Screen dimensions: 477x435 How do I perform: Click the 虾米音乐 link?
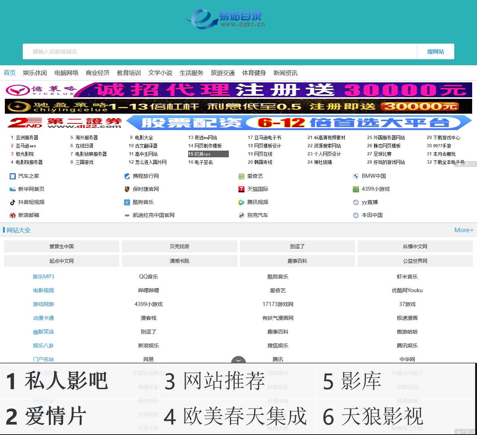pyautogui.click(x=407, y=277)
